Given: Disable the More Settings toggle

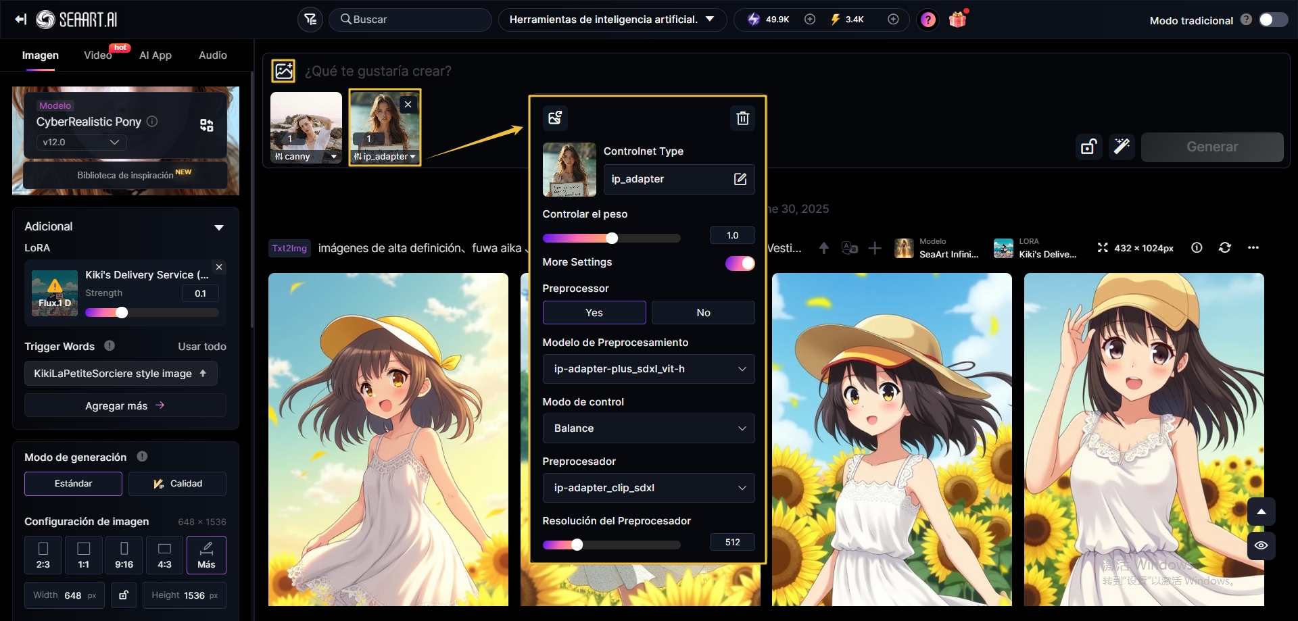Looking at the screenshot, I should (x=740, y=263).
